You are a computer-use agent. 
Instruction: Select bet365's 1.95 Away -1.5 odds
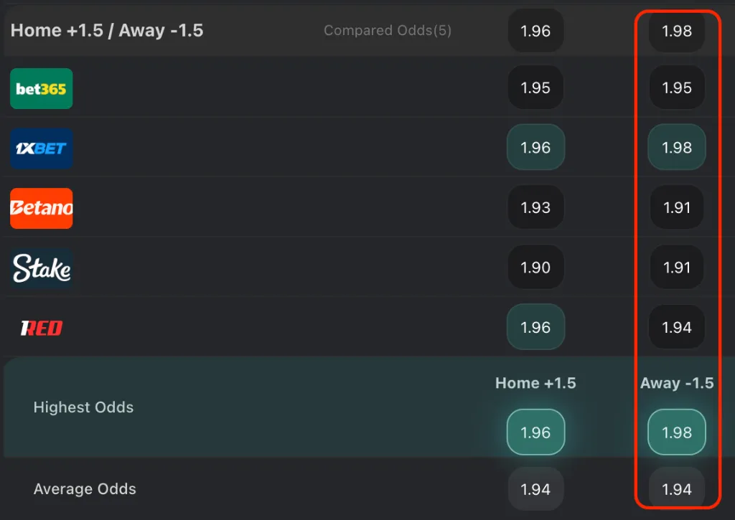[x=676, y=88]
